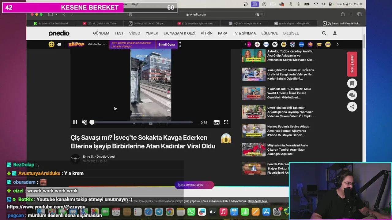Open EĞLENCE category
Screen dimensions: 392x220
(x=269, y=33)
